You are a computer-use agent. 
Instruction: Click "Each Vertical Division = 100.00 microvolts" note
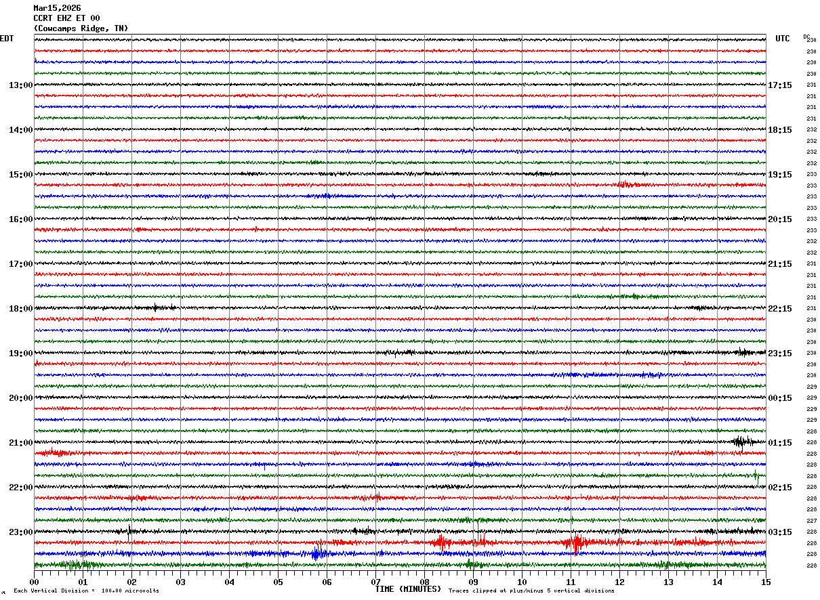pyautogui.click(x=87, y=591)
